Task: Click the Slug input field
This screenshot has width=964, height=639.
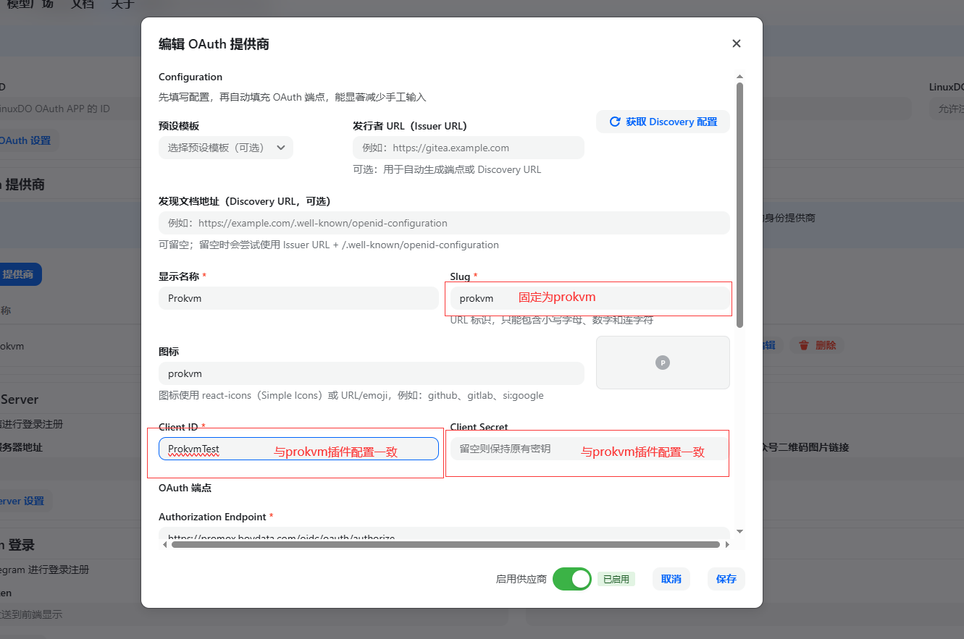Action: coord(478,298)
